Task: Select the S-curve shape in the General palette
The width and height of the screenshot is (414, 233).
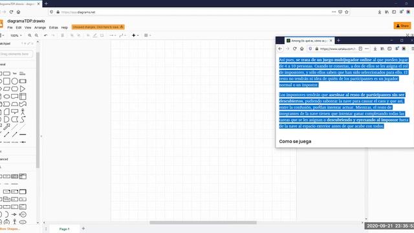Action: click(23, 119)
